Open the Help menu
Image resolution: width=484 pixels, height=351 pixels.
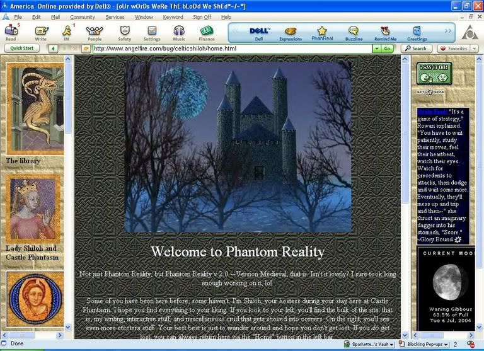pos(226,17)
